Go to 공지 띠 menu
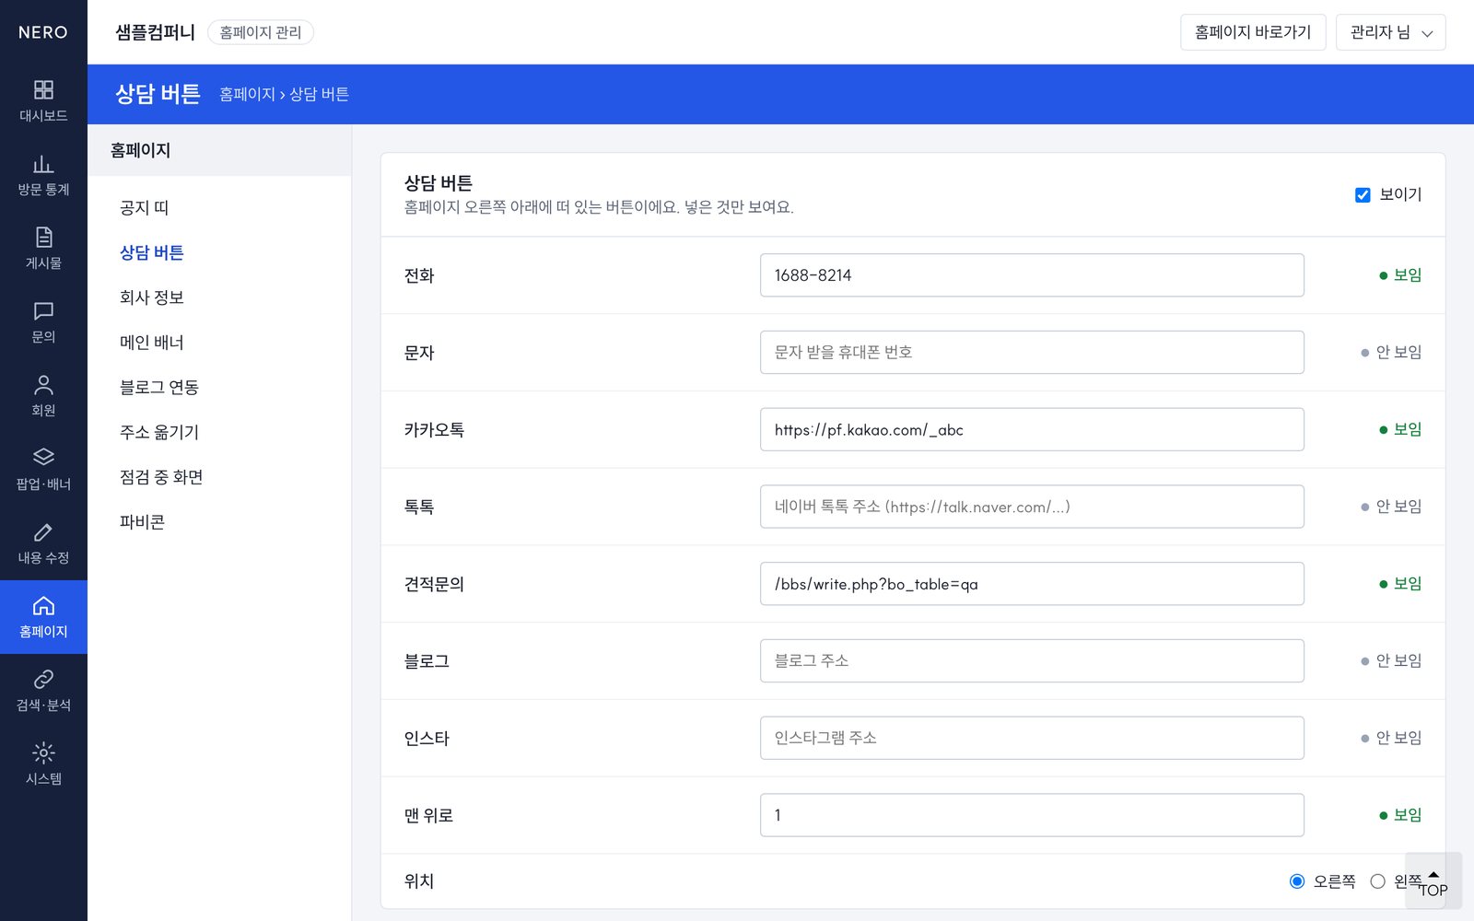This screenshot has height=921, width=1474. (145, 207)
